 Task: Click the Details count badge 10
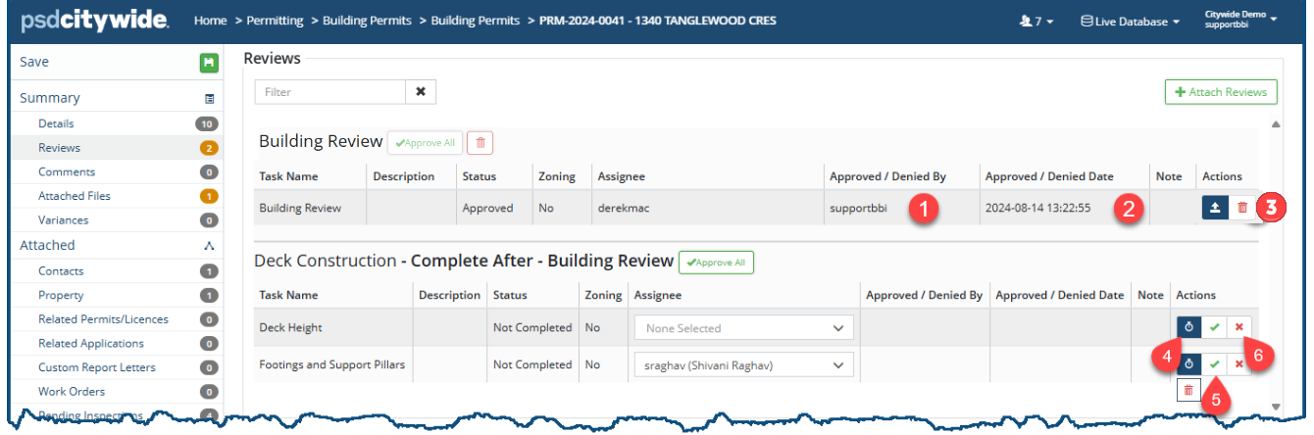click(x=206, y=124)
